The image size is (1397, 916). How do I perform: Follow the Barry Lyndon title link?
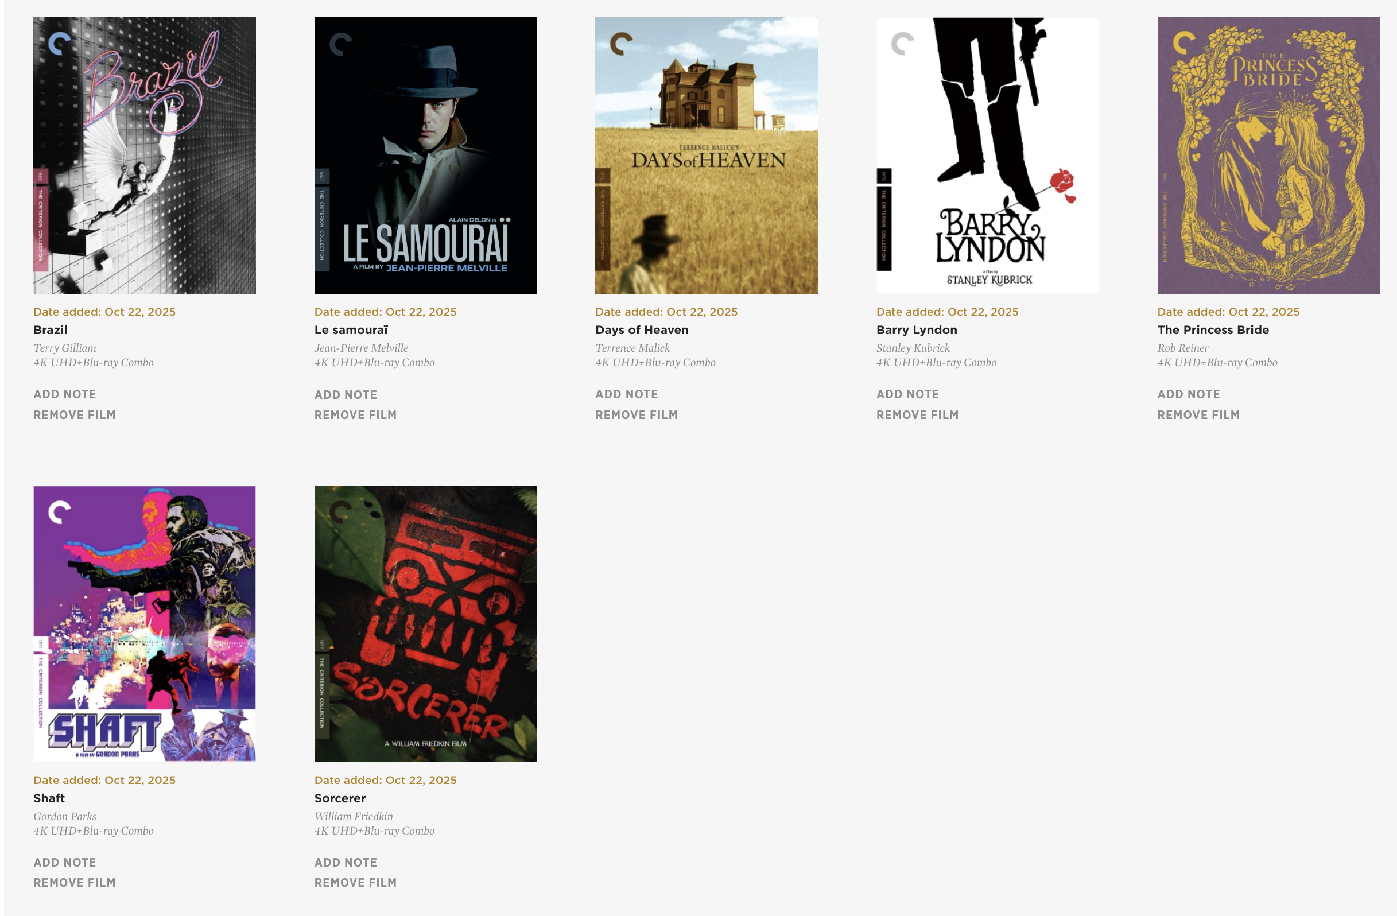click(x=916, y=330)
